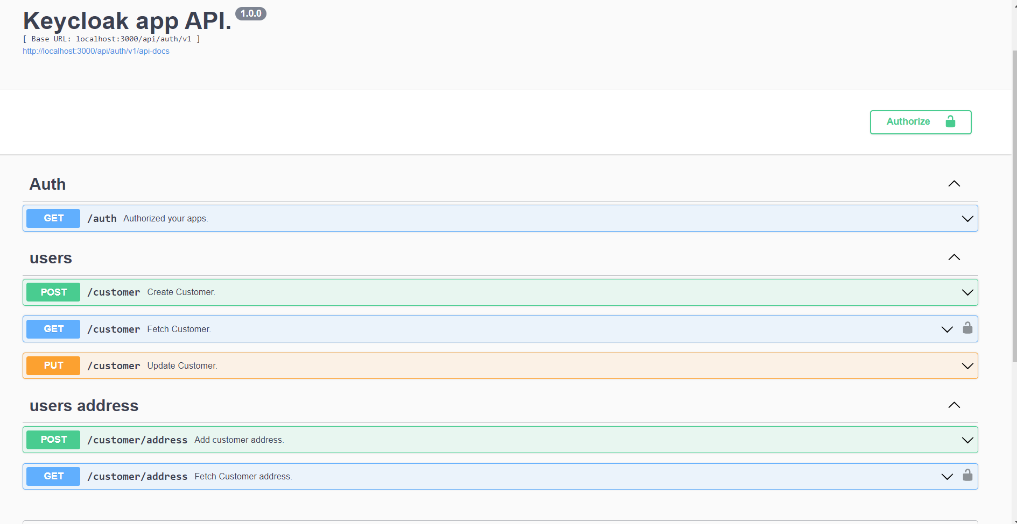
Task: Click the orange PUT method badge
Action: 53,365
